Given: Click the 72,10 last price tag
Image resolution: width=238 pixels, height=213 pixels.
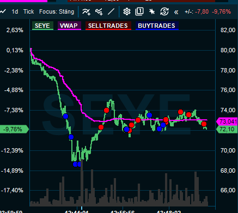Looking at the screenshot, I should point(227,129).
